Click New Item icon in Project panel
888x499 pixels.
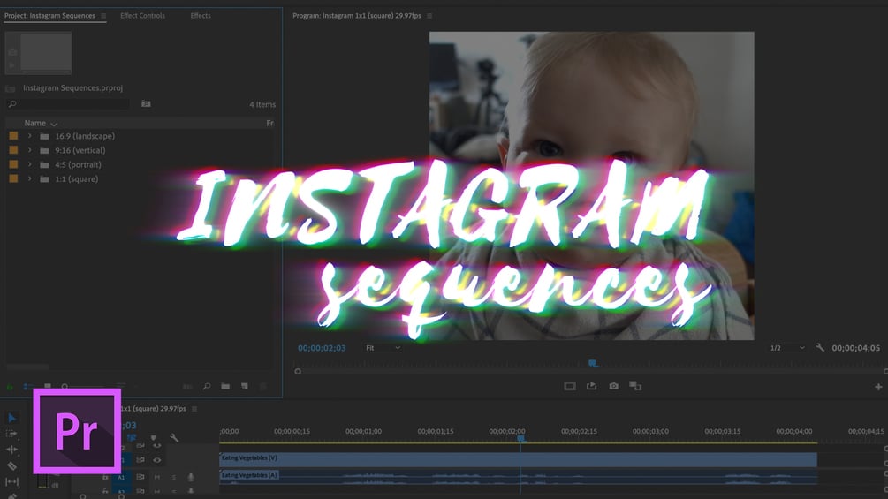(x=245, y=387)
